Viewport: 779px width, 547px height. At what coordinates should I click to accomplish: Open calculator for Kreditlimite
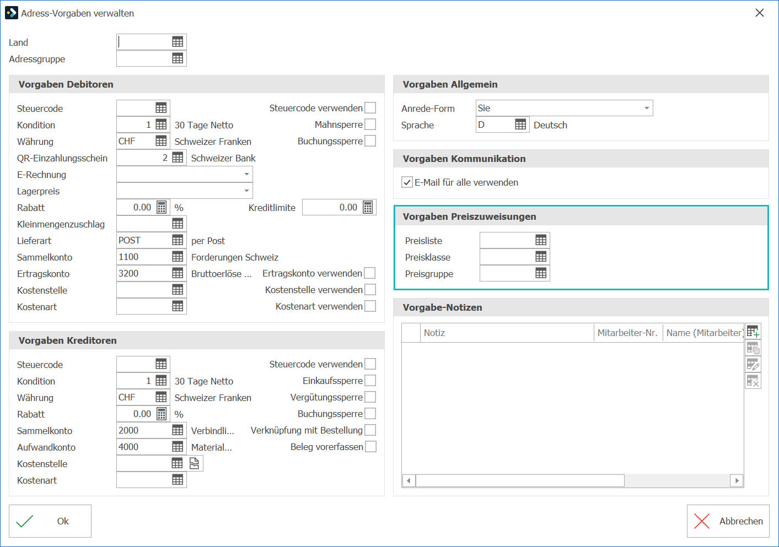(368, 207)
